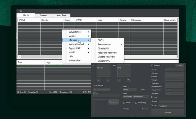Expand the Bypass UAC submenu arrow
The image size is (196, 119).
[x=88, y=48]
